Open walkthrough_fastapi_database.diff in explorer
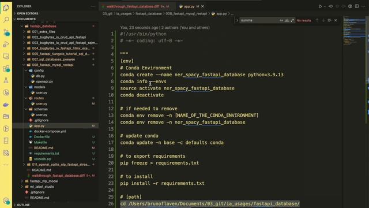 (58, 176)
